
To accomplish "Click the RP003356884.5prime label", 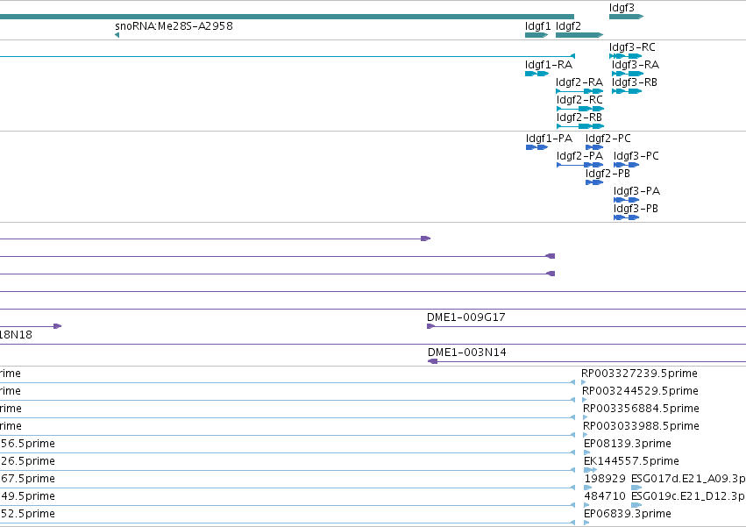I will click(641, 409).
